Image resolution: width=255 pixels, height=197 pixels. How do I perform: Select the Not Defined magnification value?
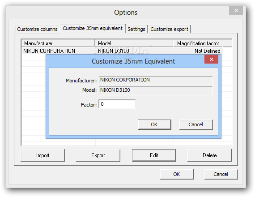click(x=208, y=51)
